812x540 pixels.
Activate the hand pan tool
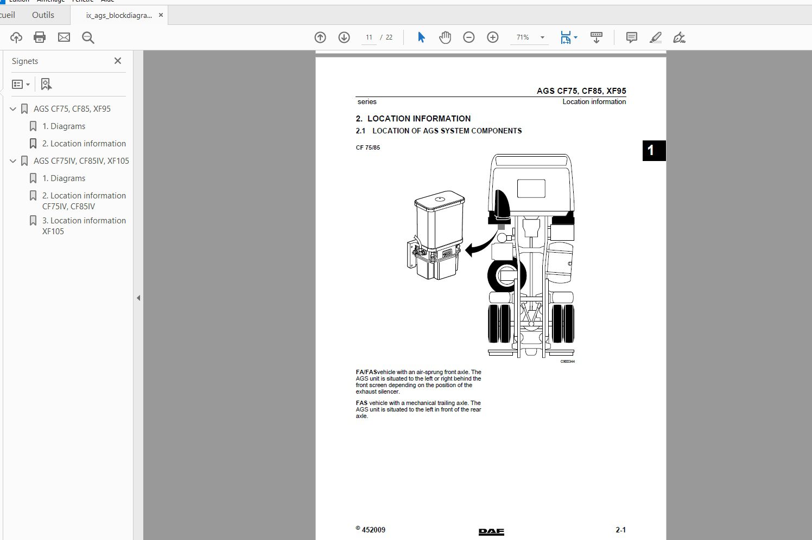pyautogui.click(x=445, y=37)
